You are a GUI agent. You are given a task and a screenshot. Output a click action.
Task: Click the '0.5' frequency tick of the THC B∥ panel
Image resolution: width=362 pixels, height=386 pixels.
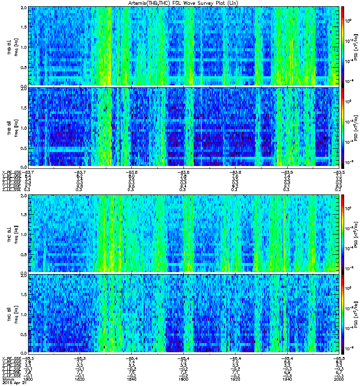tap(24, 334)
